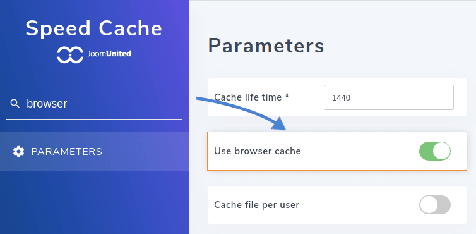Click the Cache file per user card
476x234 pixels.
337,205
